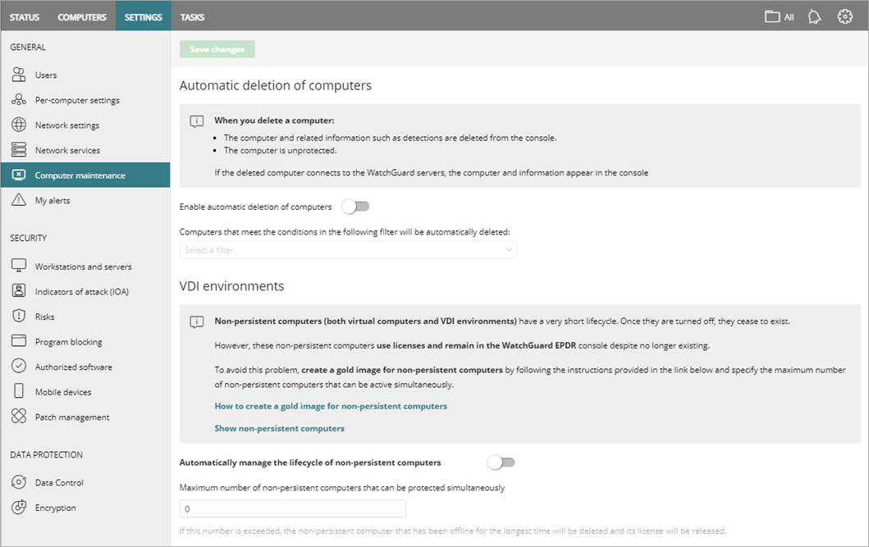
Task: Open the COMPUTERS tab
Action: click(x=81, y=16)
